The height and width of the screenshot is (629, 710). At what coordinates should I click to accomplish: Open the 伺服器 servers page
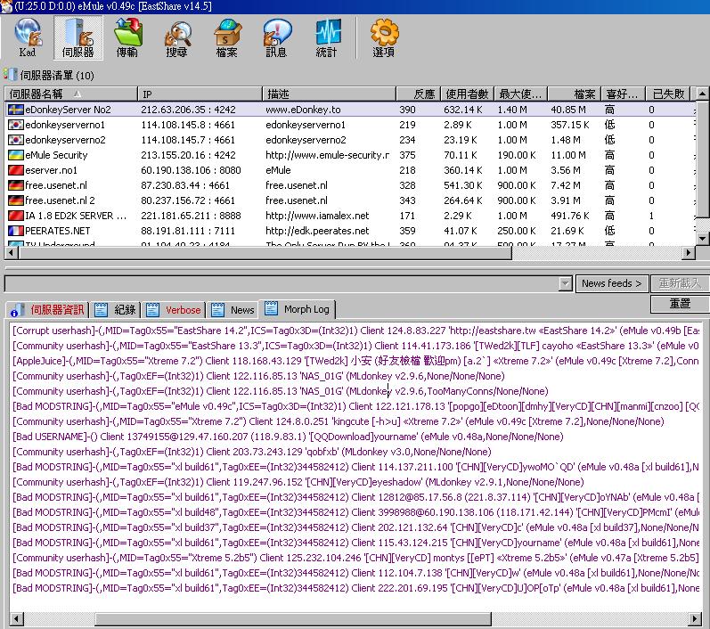[x=78, y=38]
